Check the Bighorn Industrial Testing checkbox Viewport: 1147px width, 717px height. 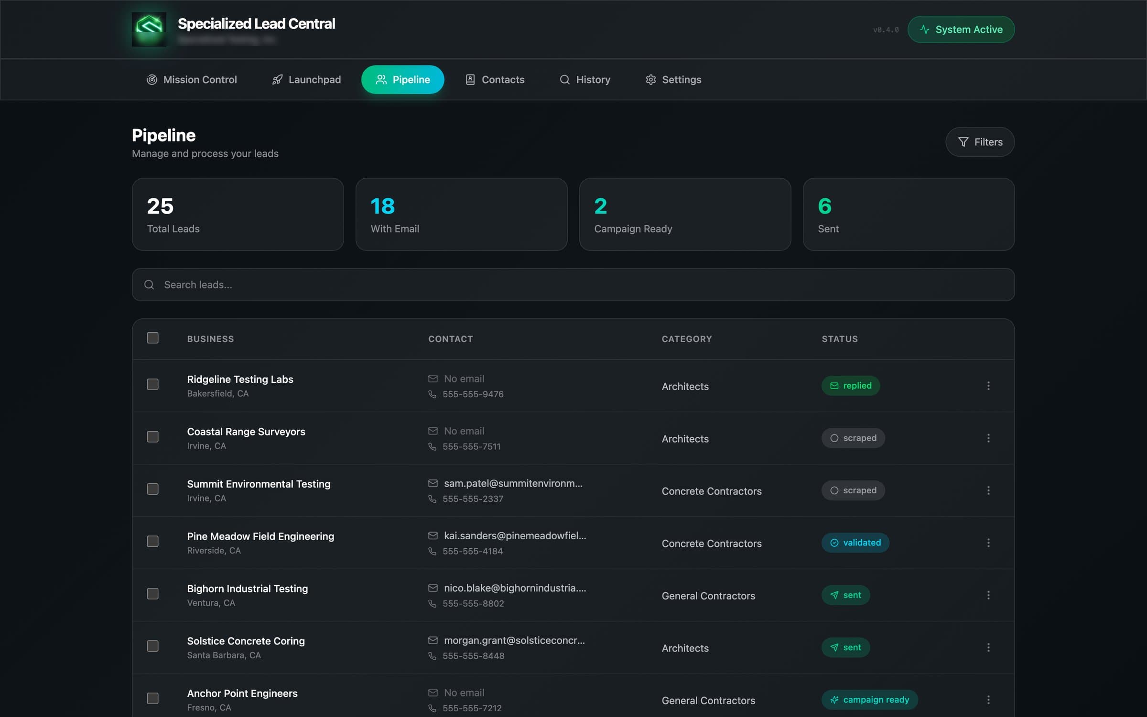[152, 594]
